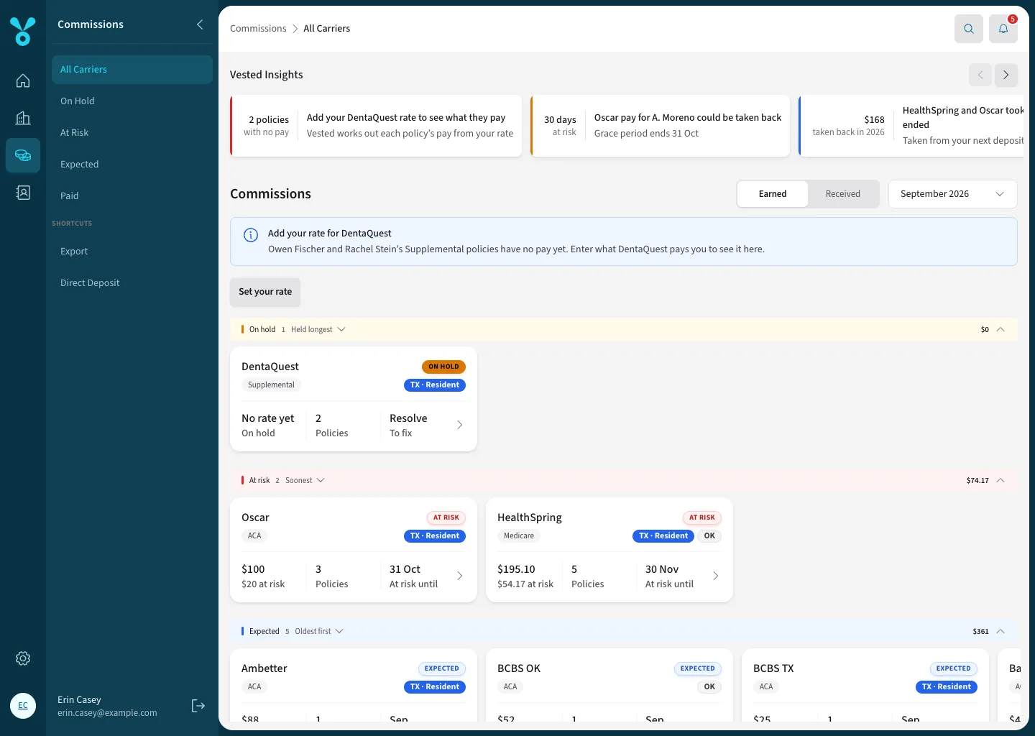Collapse the On hold section
The width and height of the screenshot is (1035, 736).
[x=1000, y=329]
